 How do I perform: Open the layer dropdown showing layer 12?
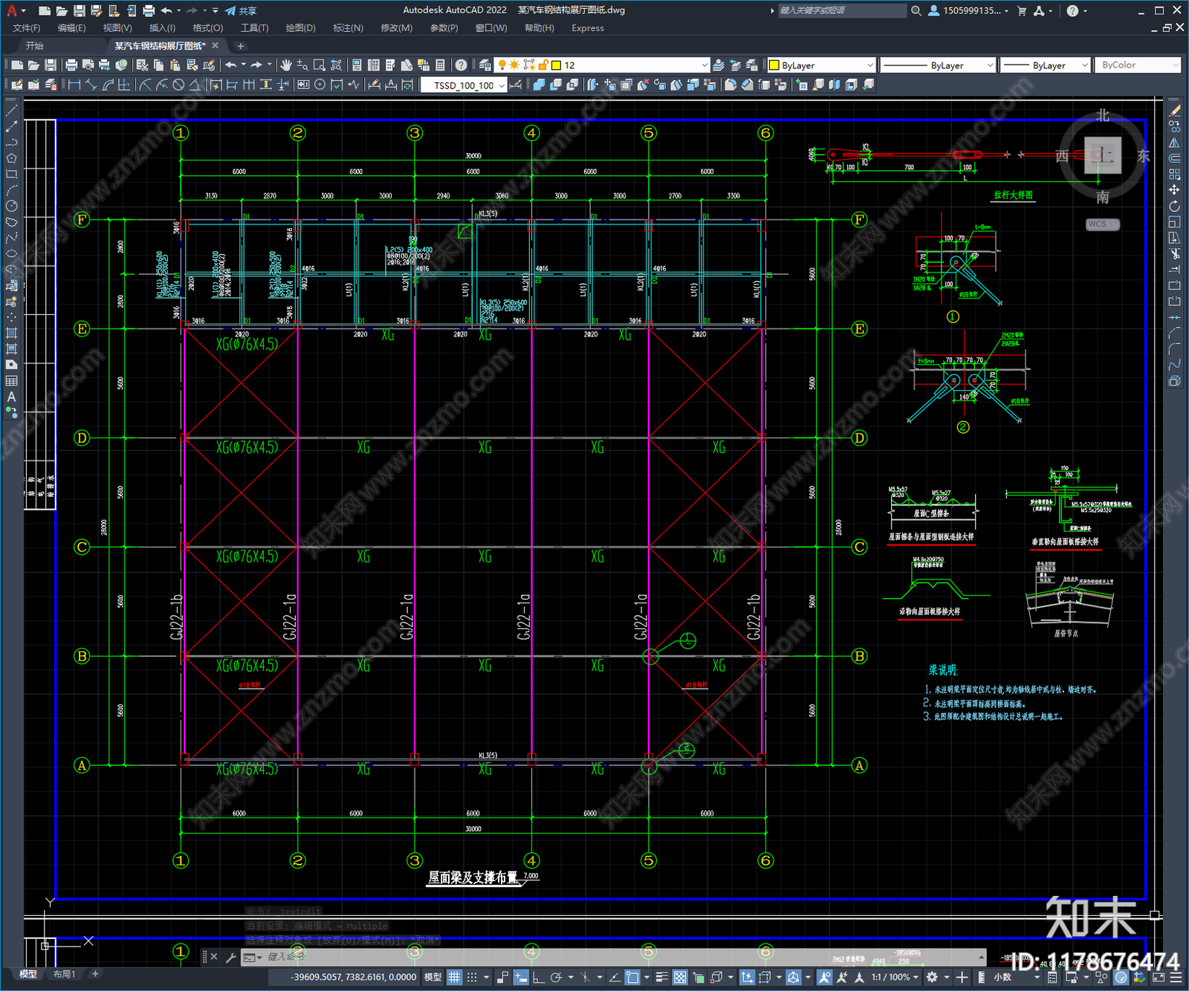(603, 65)
